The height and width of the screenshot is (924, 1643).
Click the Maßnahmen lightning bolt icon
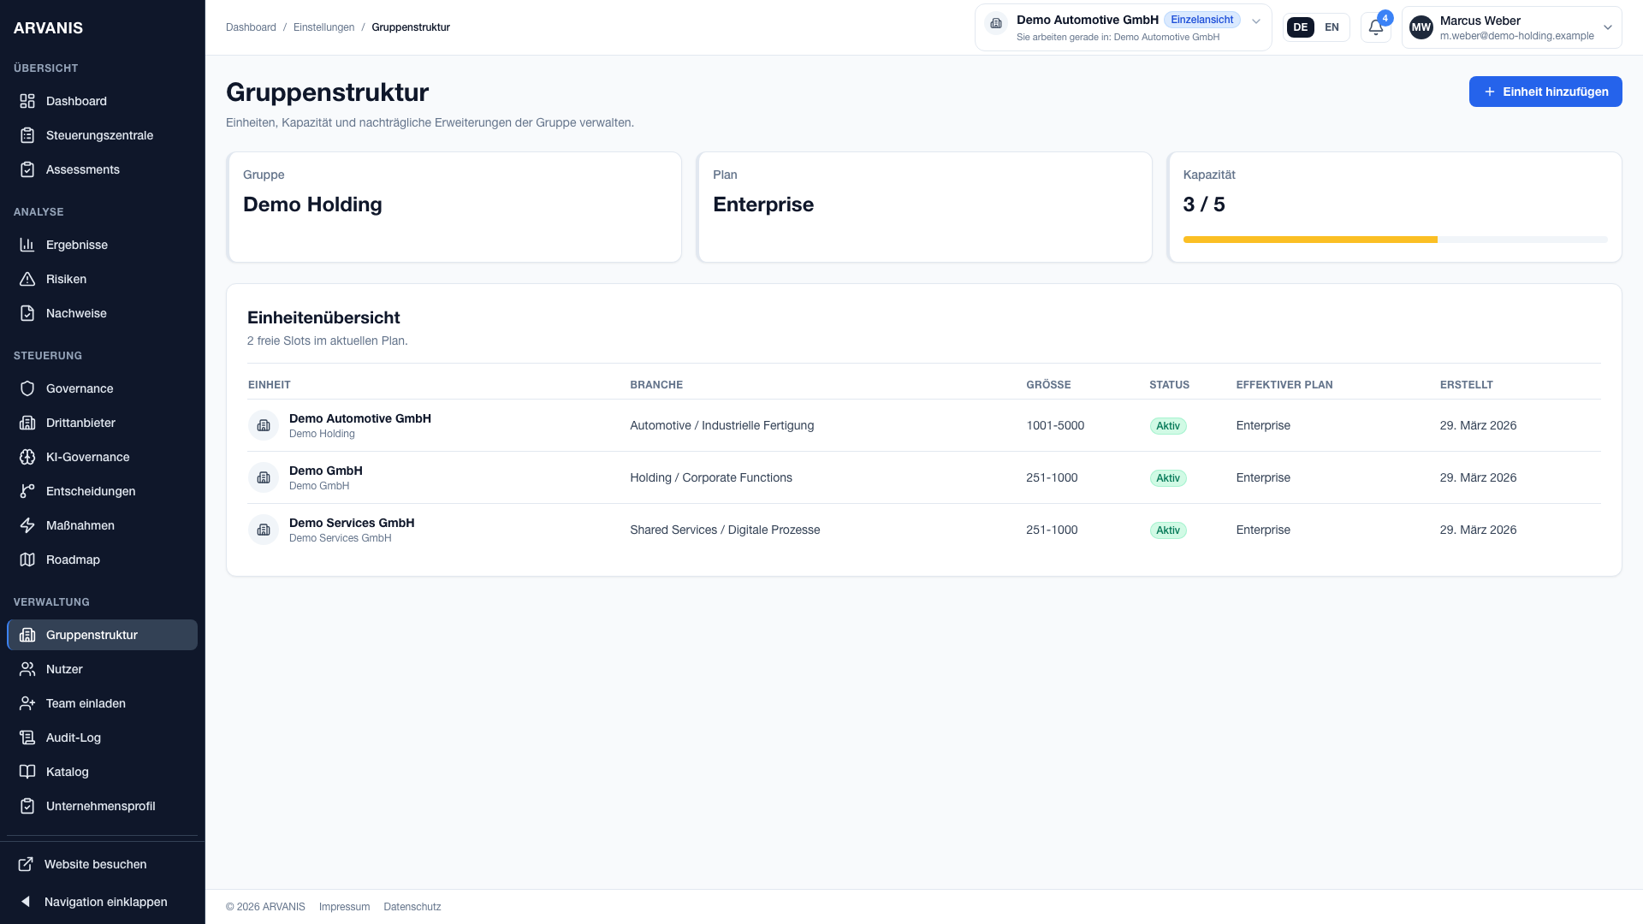pyautogui.click(x=27, y=525)
